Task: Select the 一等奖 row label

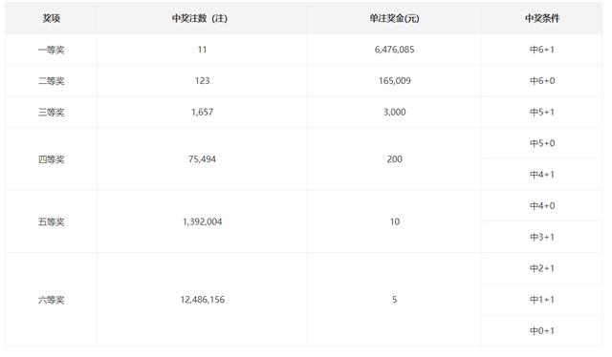Action: click(51, 50)
